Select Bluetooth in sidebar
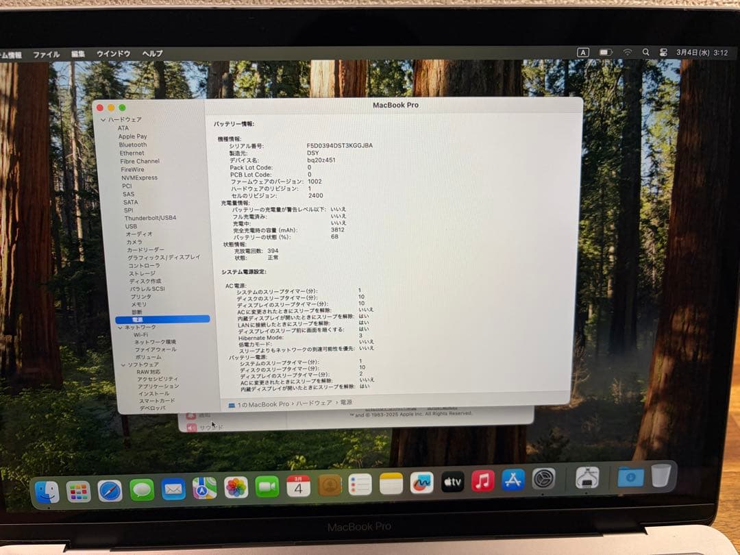The width and height of the screenshot is (740, 555). pyautogui.click(x=133, y=145)
